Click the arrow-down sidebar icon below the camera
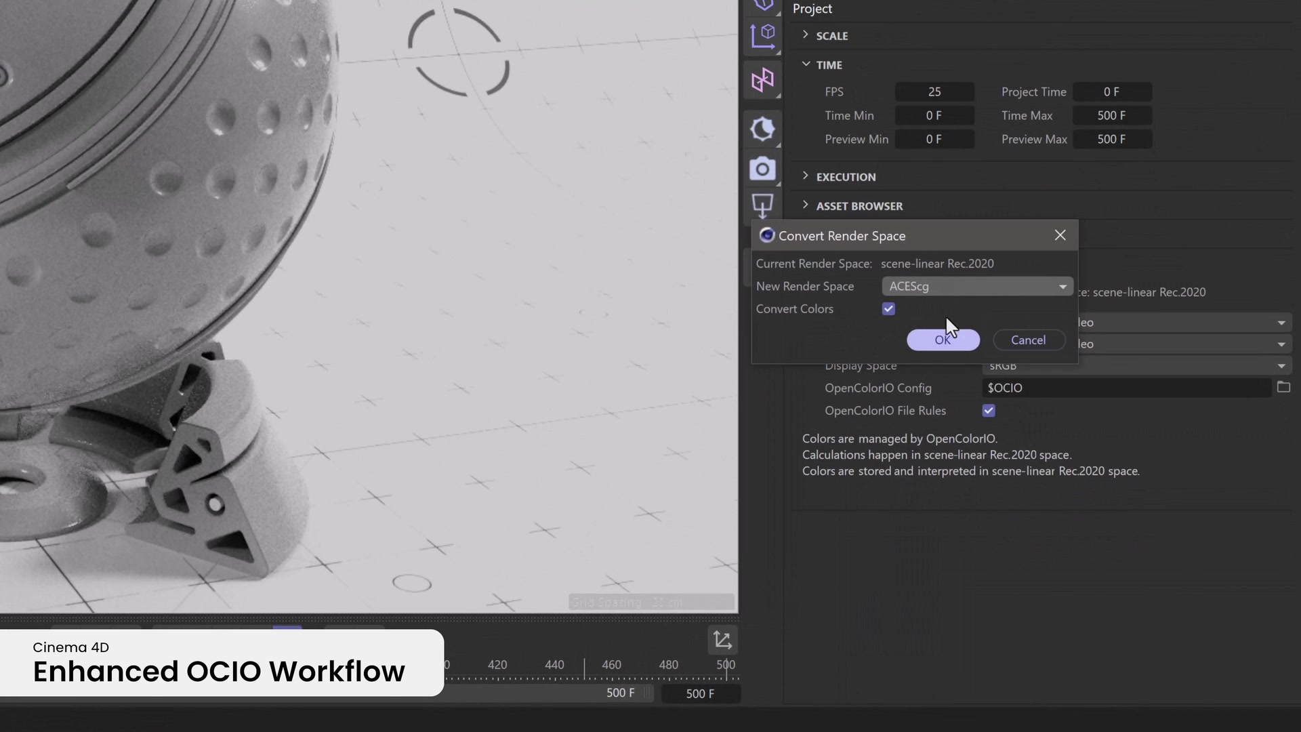 pos(762,206)
